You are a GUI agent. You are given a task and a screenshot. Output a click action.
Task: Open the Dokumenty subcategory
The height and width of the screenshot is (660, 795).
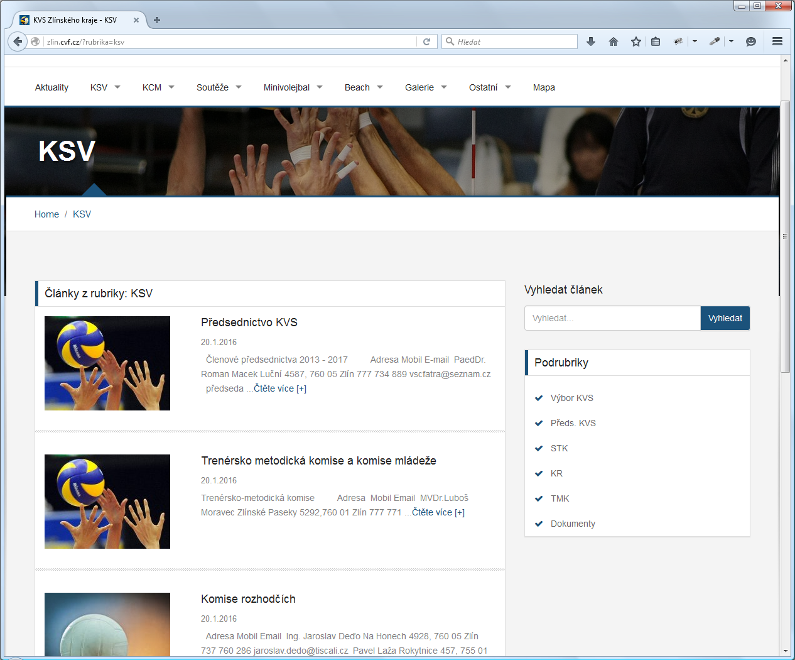click(x=573, y=524)
